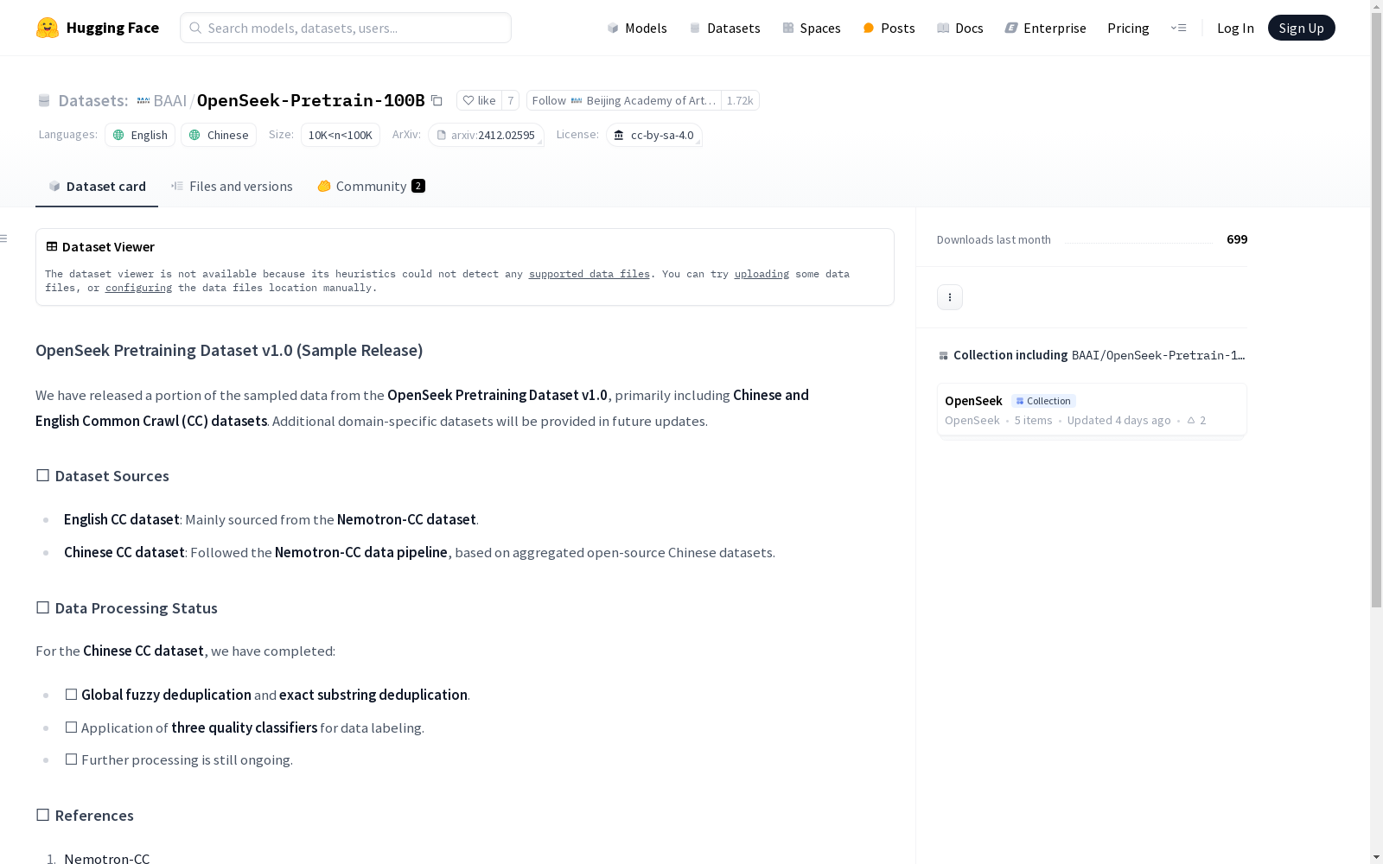Click the OpenSeek-Pretrain-100B dataset title
The image size is (1383, 864).
click(311, 100)
